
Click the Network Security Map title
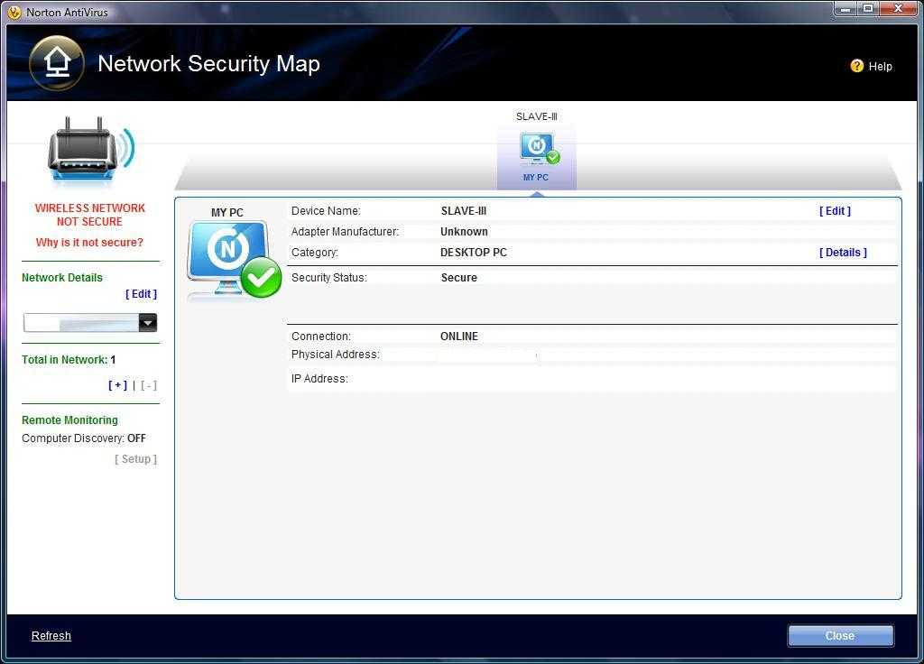tap(208, 64)
